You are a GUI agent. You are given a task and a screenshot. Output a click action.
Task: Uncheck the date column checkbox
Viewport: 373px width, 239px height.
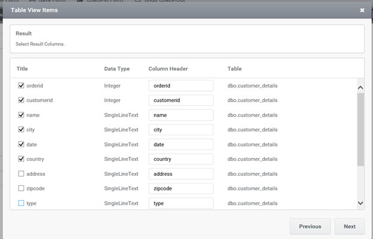(21, 144)
